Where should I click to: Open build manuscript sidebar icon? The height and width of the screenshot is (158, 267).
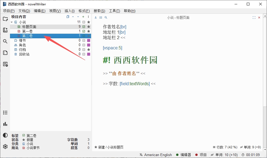click(5, 64)
